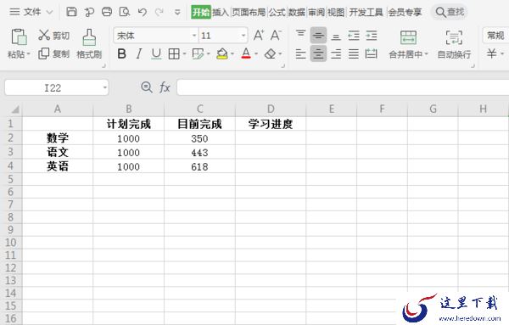509x325 pixels.
Task: Expand the Name Box I22 dropdown
Action: (104, 87)
